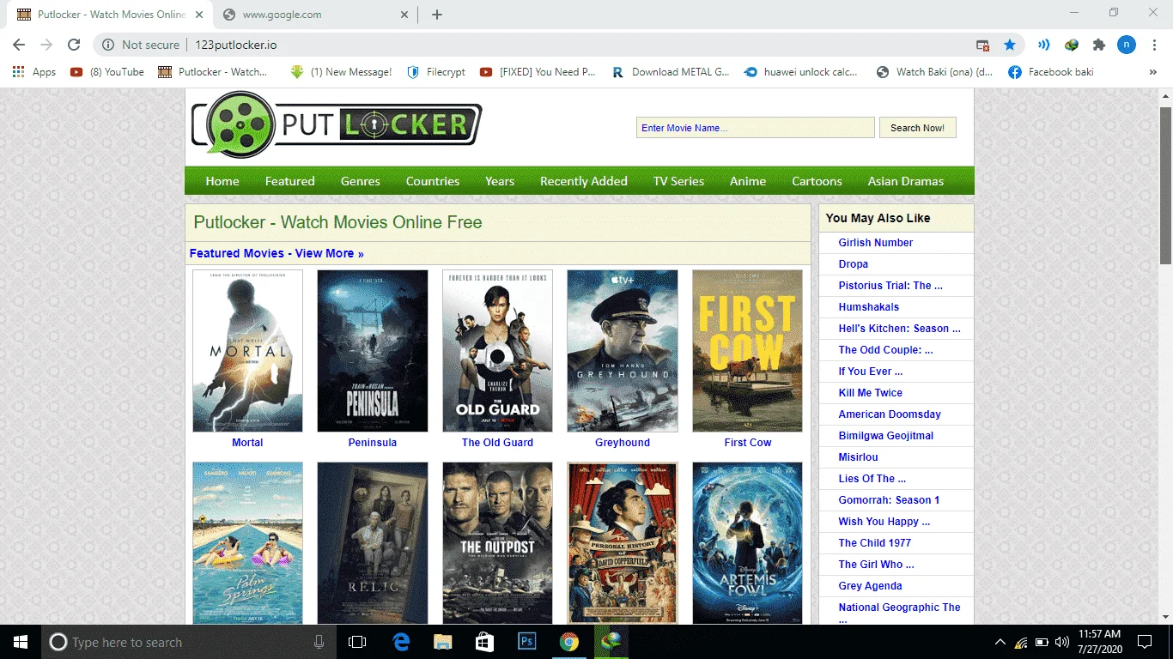The width and height of the screenshot is (1173, 659).
Task: Open a new tab with plus icon
Action: tap(436, 15)
